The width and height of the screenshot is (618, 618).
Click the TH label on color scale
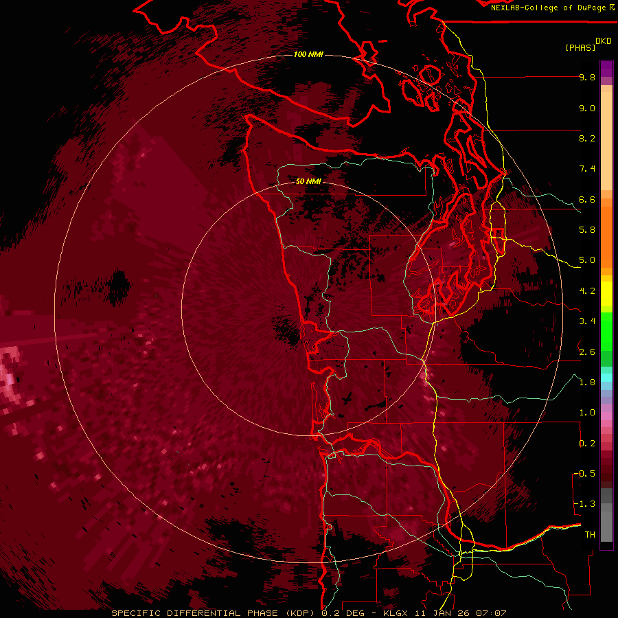(590, 535)
